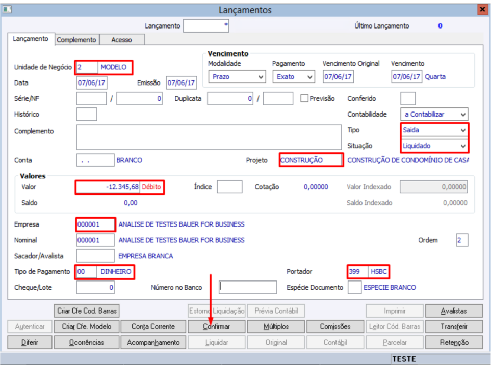Open Ocorrências
The width and height of the screenshot is (491, 365).
87,342
